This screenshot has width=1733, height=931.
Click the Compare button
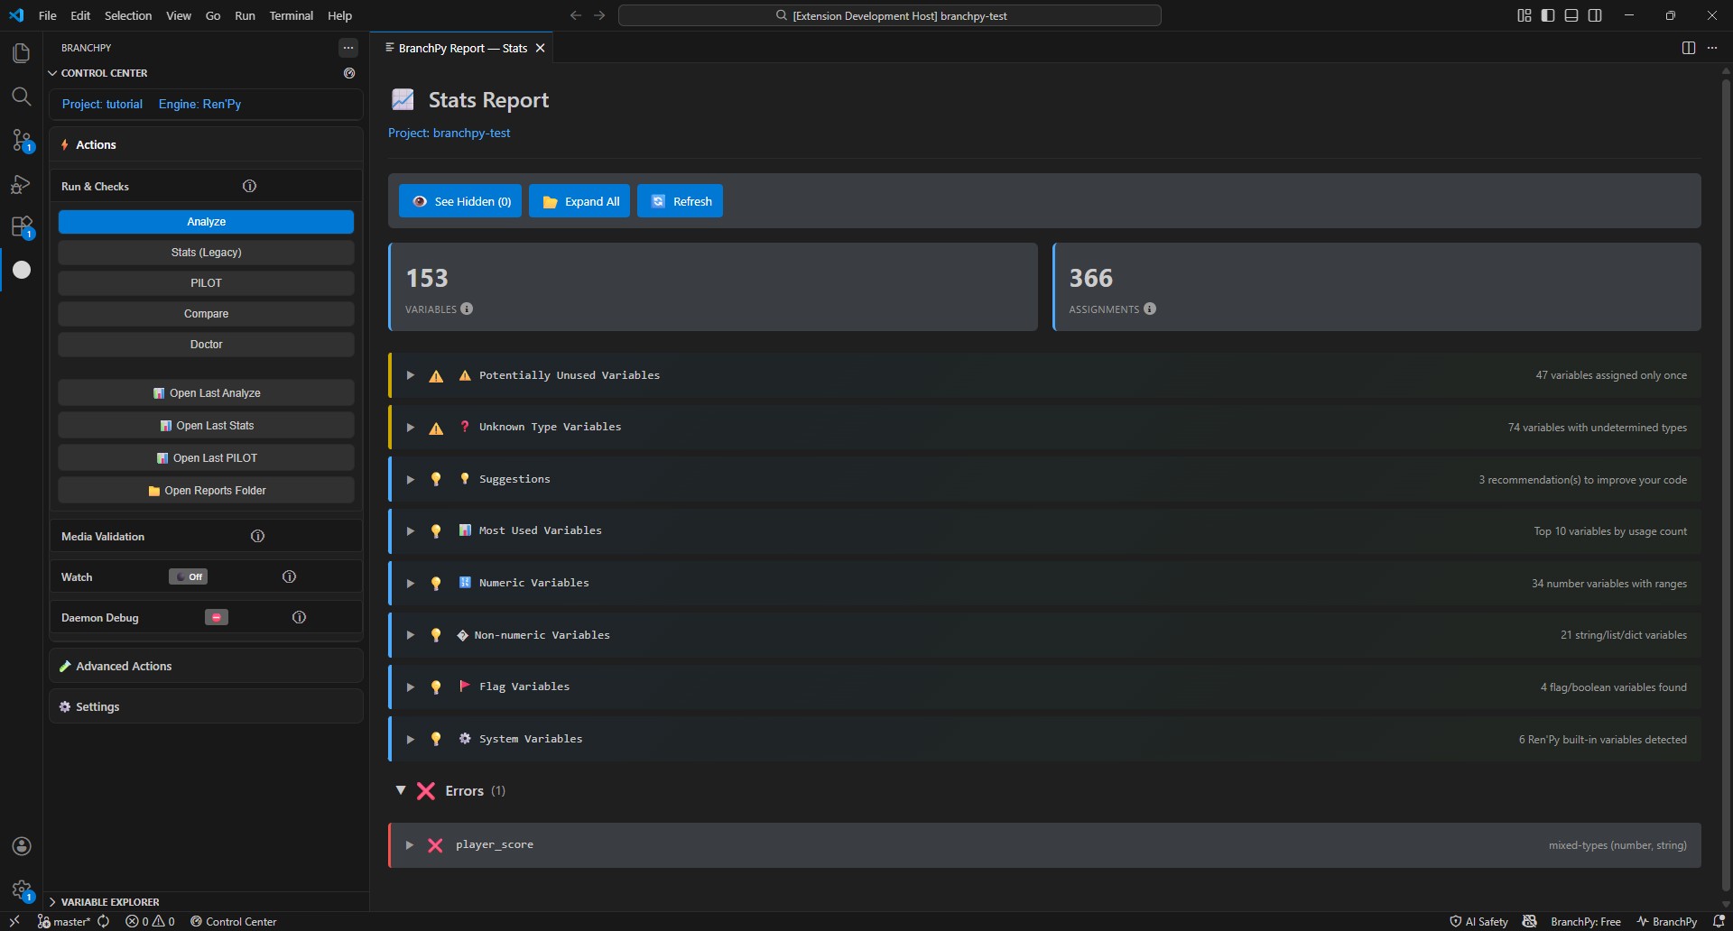pos(206,314)
